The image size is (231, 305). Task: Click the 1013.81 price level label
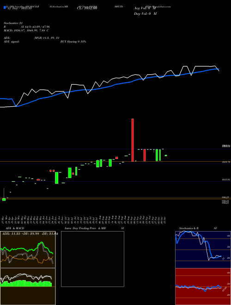(x=226, y=180)
